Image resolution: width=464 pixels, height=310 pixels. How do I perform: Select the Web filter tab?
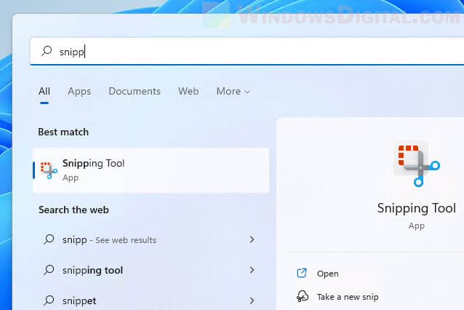pyautogui.click(x=188, y=91)
